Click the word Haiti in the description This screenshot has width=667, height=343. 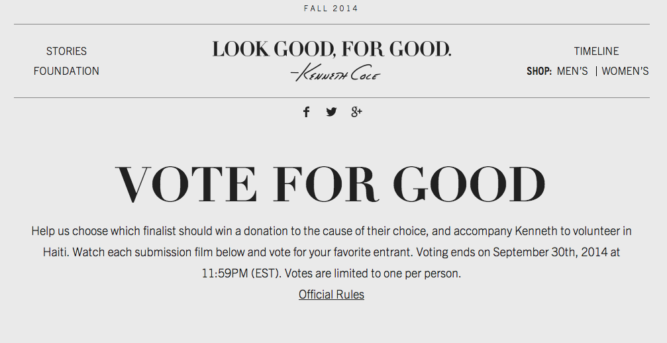coord(56,252)
